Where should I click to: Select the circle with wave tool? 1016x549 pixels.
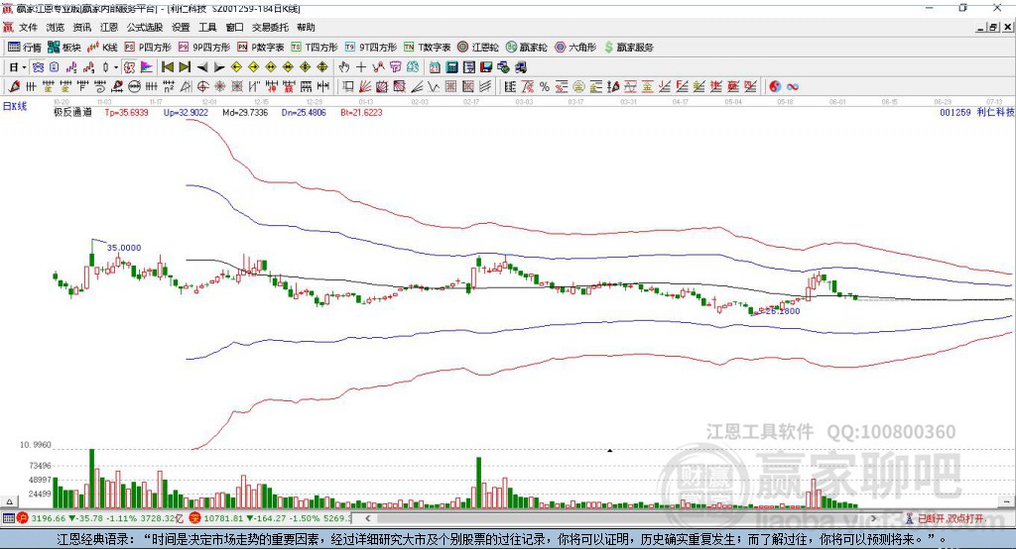[x=134, y=86]
